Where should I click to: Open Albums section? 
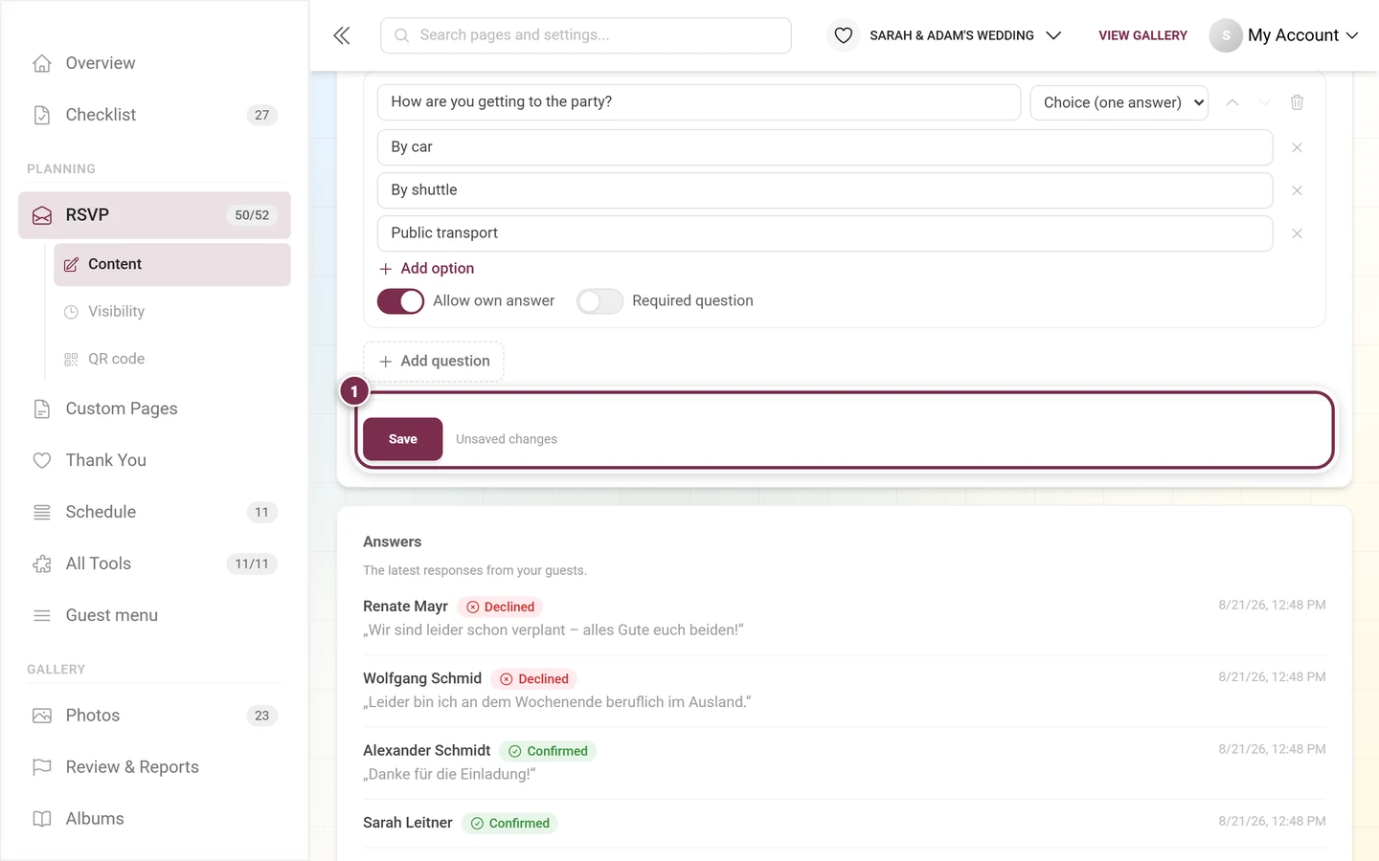click(155, 819)
